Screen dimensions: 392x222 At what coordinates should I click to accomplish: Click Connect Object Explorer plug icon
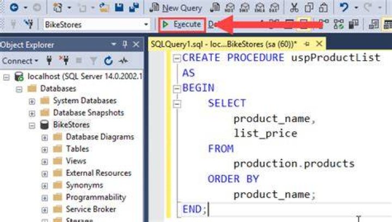(x=49, y=61)
